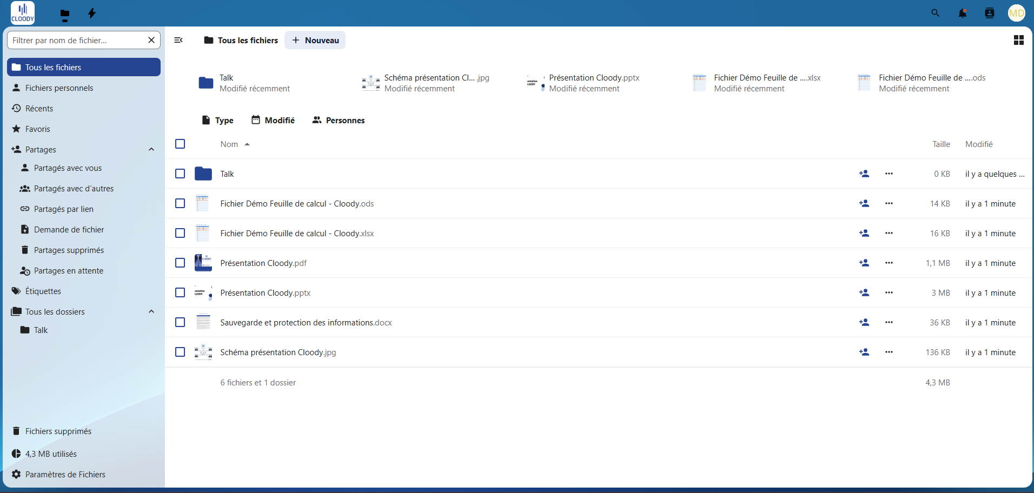Collapse the Tous les dossiers chevron
This screenshot has height=493, width=1034.
[x=151, y=311]
